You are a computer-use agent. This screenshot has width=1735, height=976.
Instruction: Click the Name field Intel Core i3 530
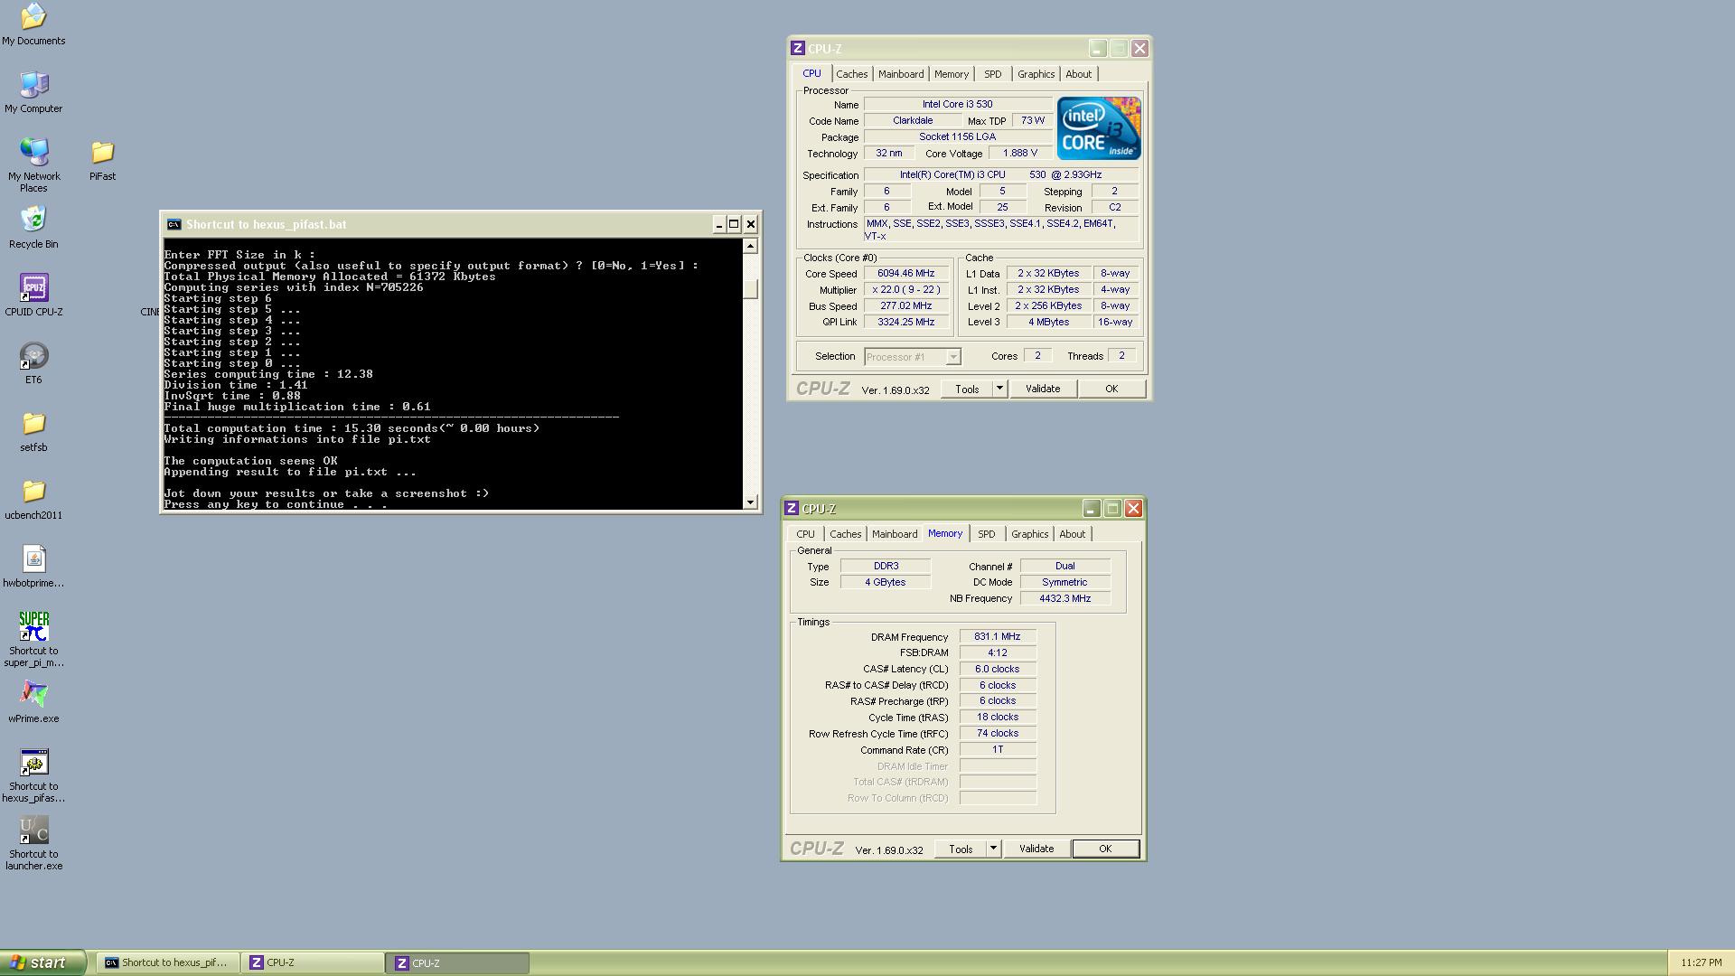tap(957, 105)
